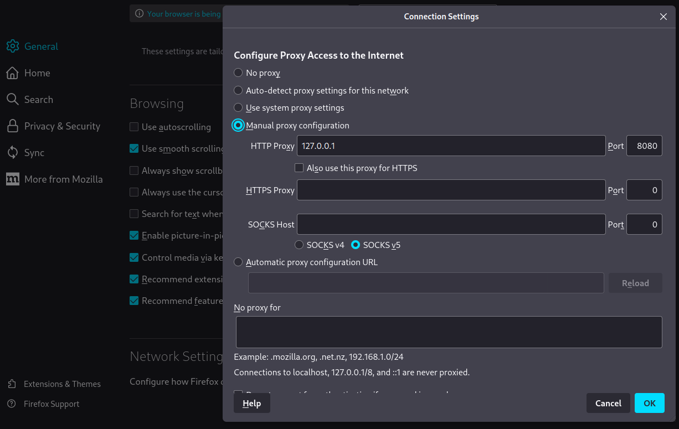Click the Search magnifier icon

click(x=13, y=100)
